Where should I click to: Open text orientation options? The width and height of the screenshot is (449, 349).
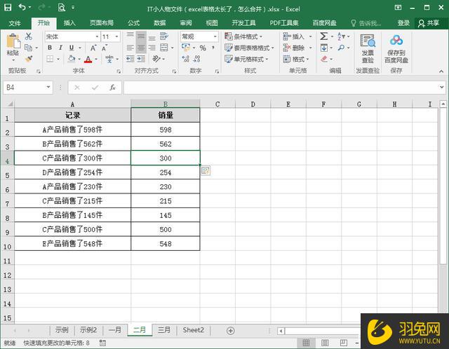click(156, 59)
